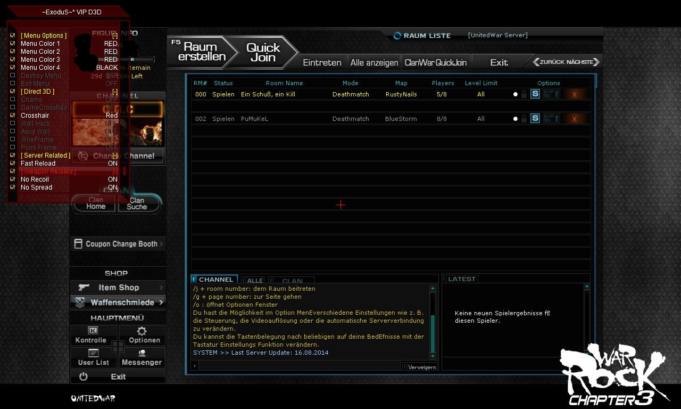Click the Raum Liste refresh ring icon
The width and height of the screenshot is (681, 409).
[x=397, y=36]
